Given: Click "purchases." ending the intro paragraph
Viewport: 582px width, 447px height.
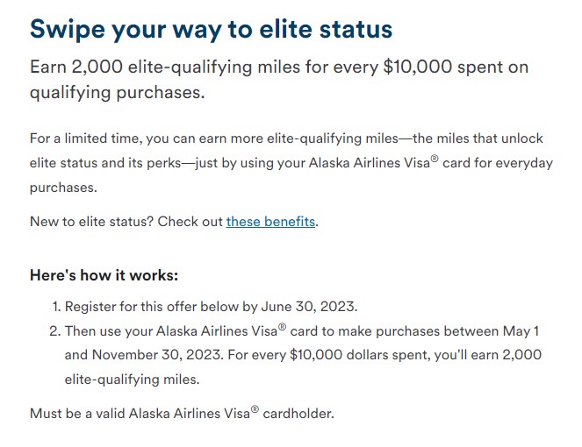Looking at the screenshot, I should 63,188.
